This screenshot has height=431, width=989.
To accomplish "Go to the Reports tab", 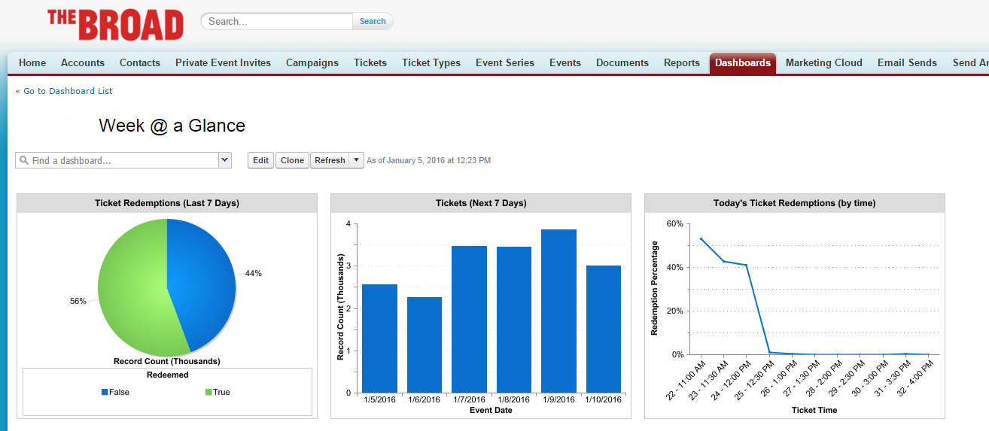I will 682,63.
